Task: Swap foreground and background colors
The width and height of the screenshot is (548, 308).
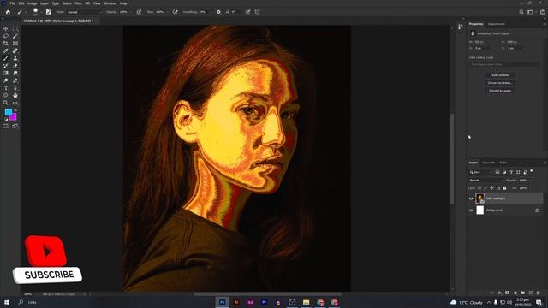Action: point(15,110)
